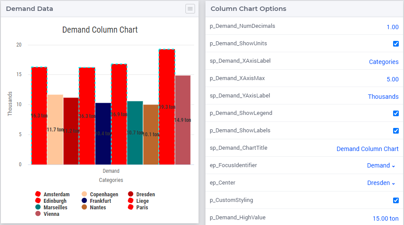Turn off the p_CustomStyling checkbox
Viewport: 404px width, 225px height.
[x=396, y=200]
